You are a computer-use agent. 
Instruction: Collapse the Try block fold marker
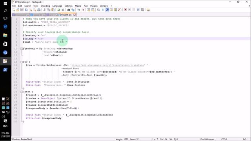[22, 62]
